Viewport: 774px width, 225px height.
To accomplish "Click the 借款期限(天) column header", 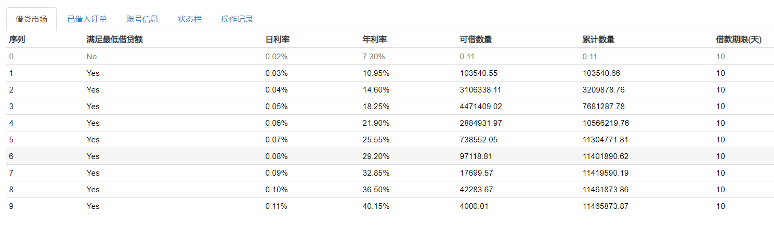I will click(x=739, y=39).
